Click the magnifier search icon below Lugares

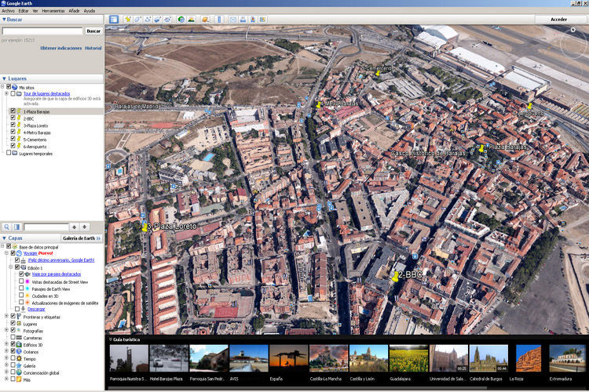[x=7, y=227]
